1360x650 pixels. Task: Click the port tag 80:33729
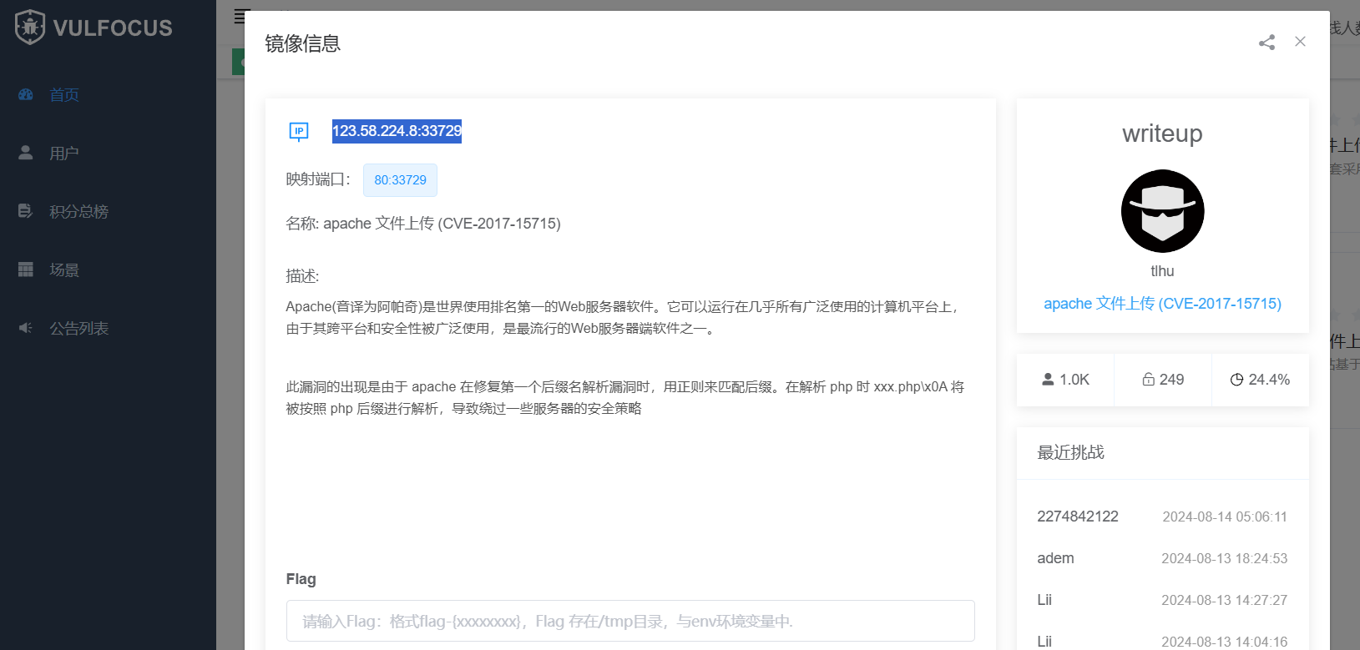[x=400, y=180]
